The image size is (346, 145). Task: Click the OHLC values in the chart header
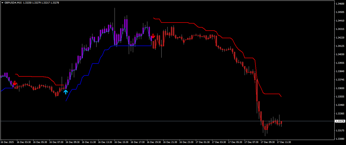click(41, 3)
